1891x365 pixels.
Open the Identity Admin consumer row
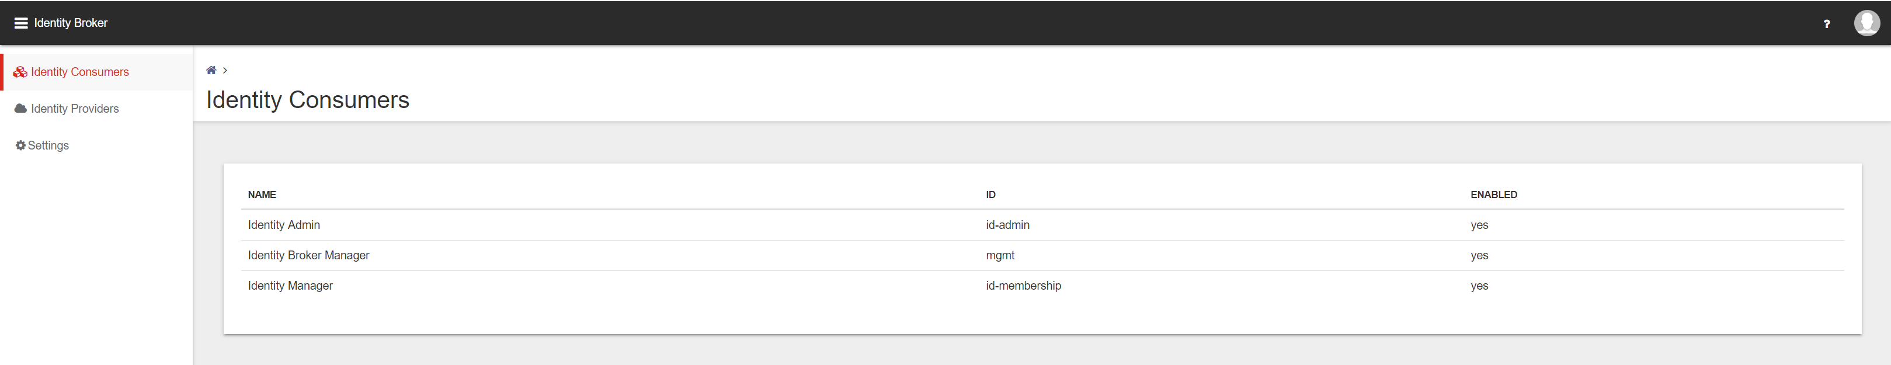[283, 225]
